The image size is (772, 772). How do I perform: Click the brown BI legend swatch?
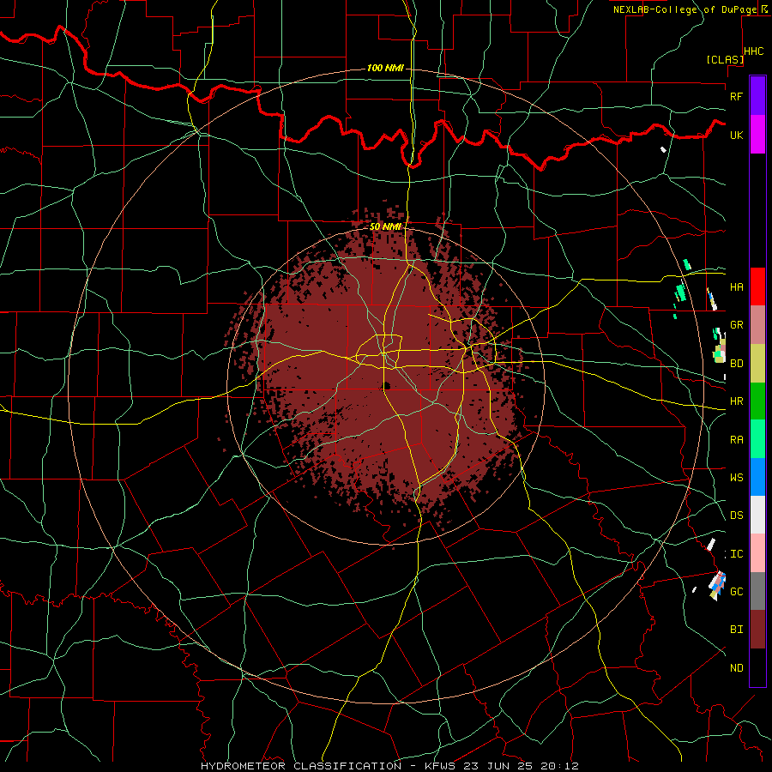point(757,630)
